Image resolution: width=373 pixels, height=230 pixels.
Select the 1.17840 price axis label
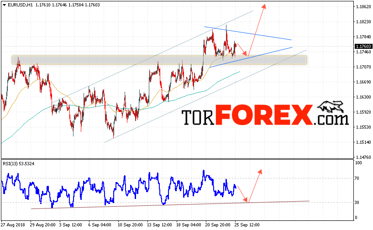363,37
